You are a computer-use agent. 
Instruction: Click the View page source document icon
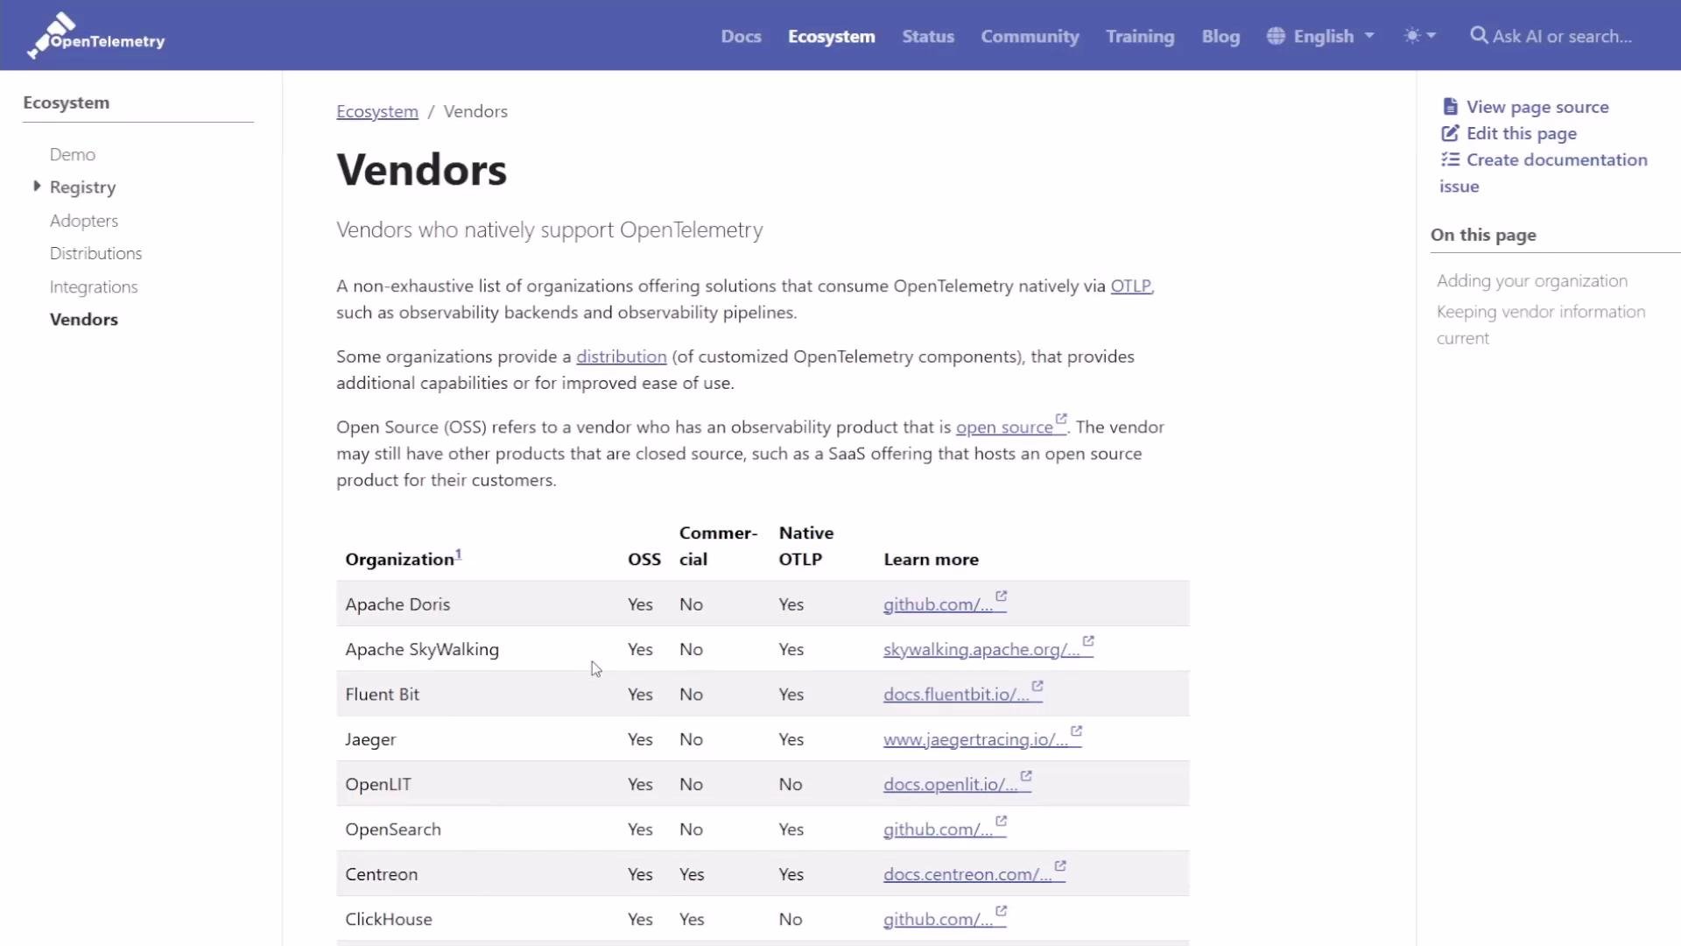pos(1450,107)
